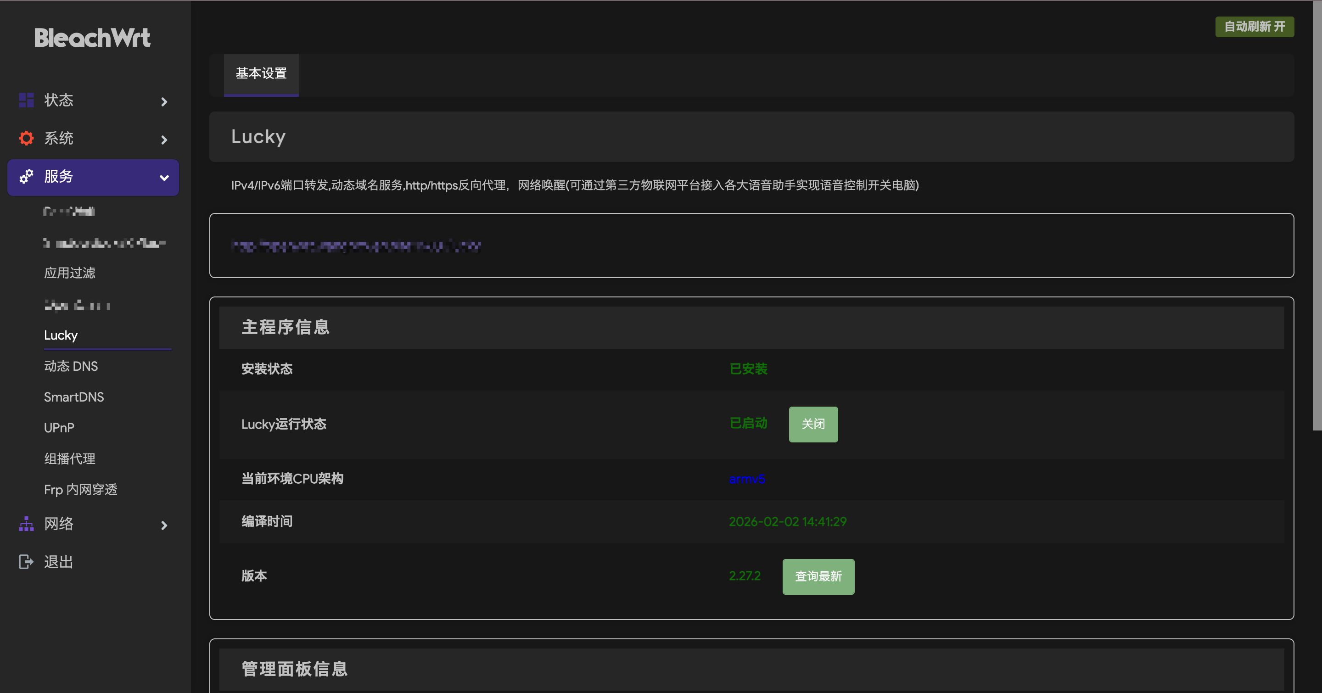Click the network topology icon
Screen dimensions: 1322x693
tap(26, 524)
